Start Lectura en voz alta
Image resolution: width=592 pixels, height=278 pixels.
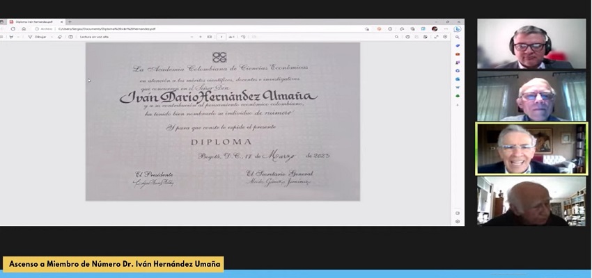click(x=94, y=37)
